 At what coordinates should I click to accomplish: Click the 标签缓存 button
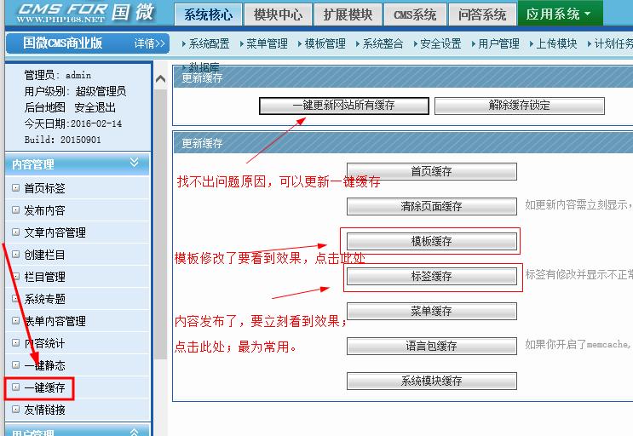[x=431, y=276]
